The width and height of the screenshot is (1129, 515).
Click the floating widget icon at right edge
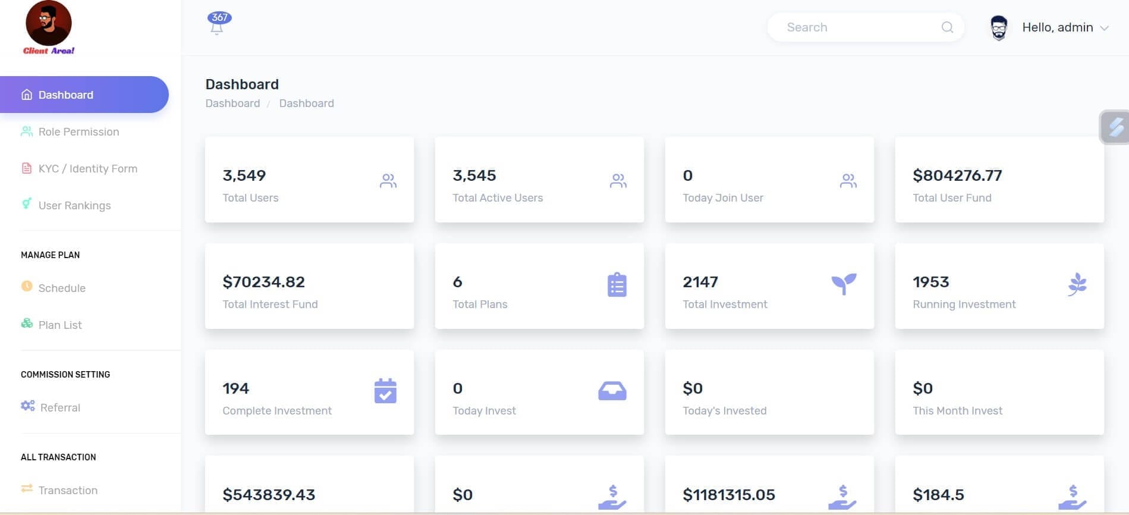(1115, 127)
